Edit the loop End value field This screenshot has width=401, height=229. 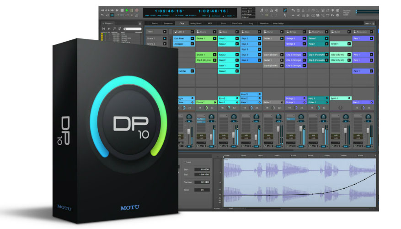[202, 174]
